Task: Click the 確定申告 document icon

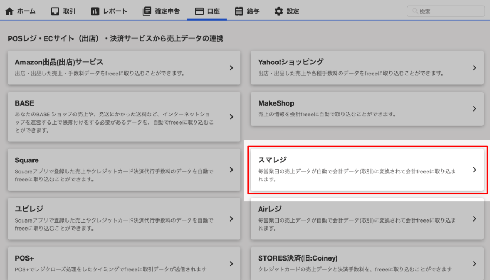Action: coord(147,11)
